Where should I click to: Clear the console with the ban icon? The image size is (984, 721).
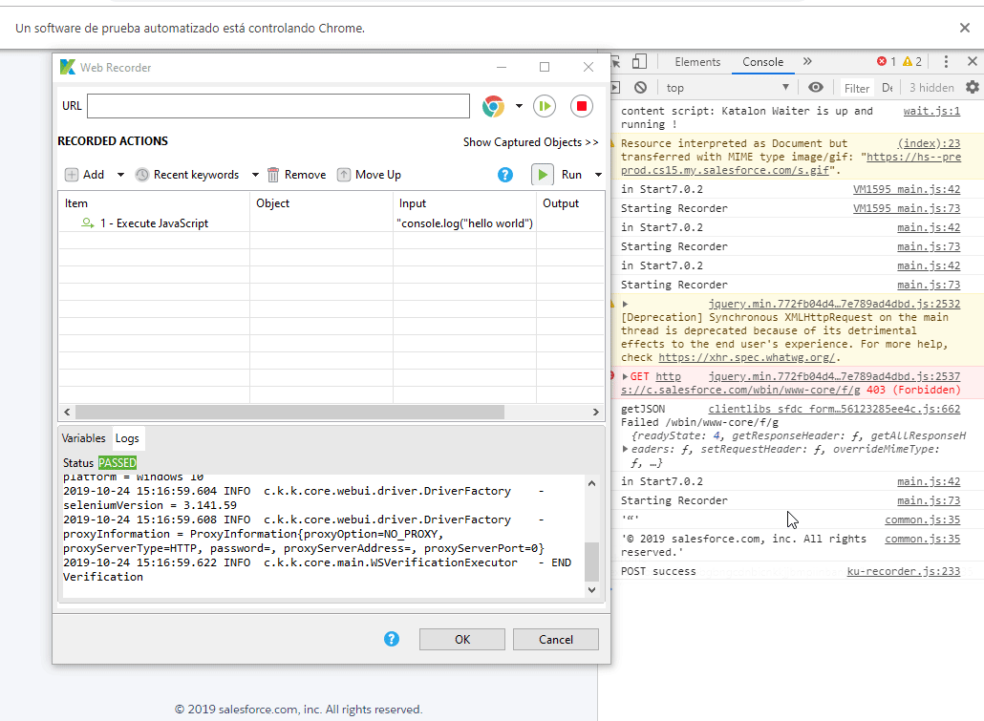[640, 87]
